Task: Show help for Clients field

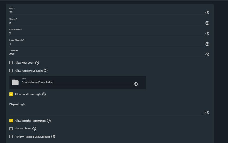Action: (207, 23)
